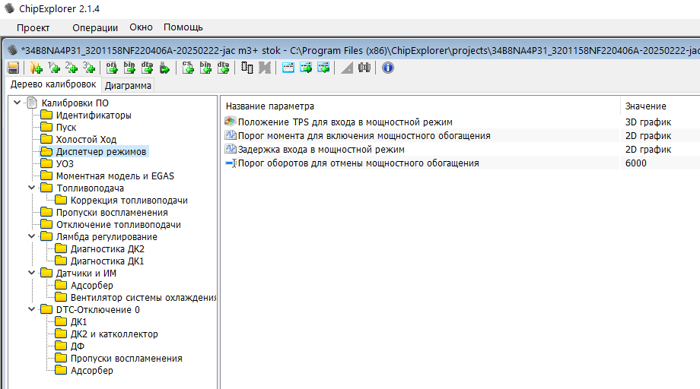Select Коррекция топливоподачи in the tree
The width and height of the screenshot is (700, 389).
click(x=129, y=200)
